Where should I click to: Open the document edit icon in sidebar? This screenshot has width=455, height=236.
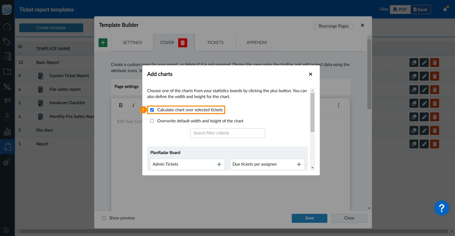pos(7,57)
